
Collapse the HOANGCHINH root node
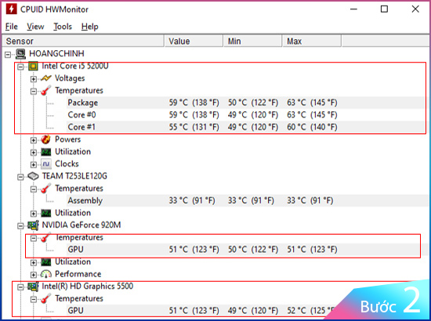tap(8, 54)
